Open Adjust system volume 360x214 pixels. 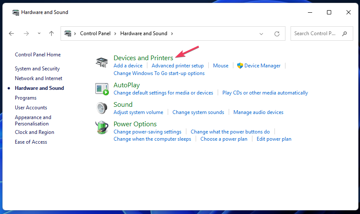click(138, 112)
